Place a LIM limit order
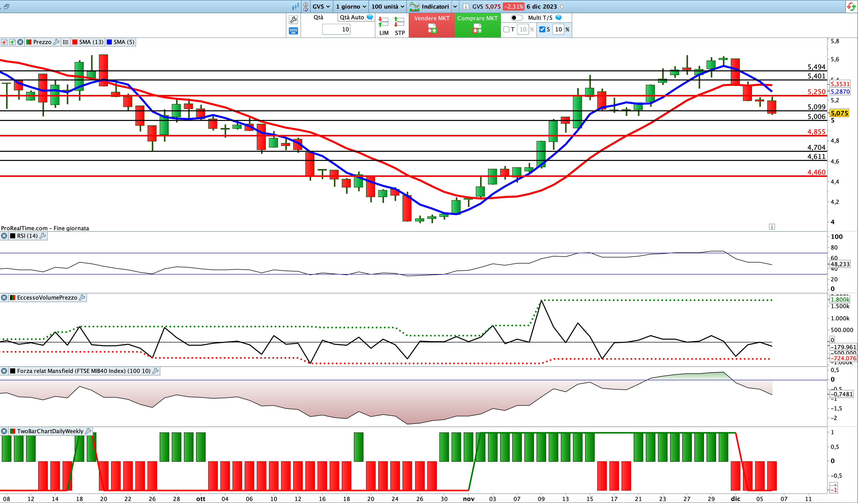Image resolution: width=858 pixels, height=503 pixels. pyautogui.click(x=384, y=26)
